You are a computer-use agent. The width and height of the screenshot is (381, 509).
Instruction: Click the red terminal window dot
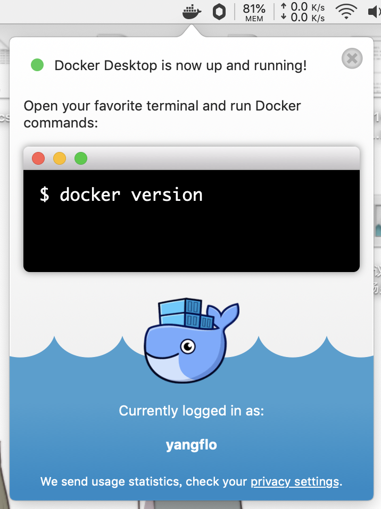38,158
